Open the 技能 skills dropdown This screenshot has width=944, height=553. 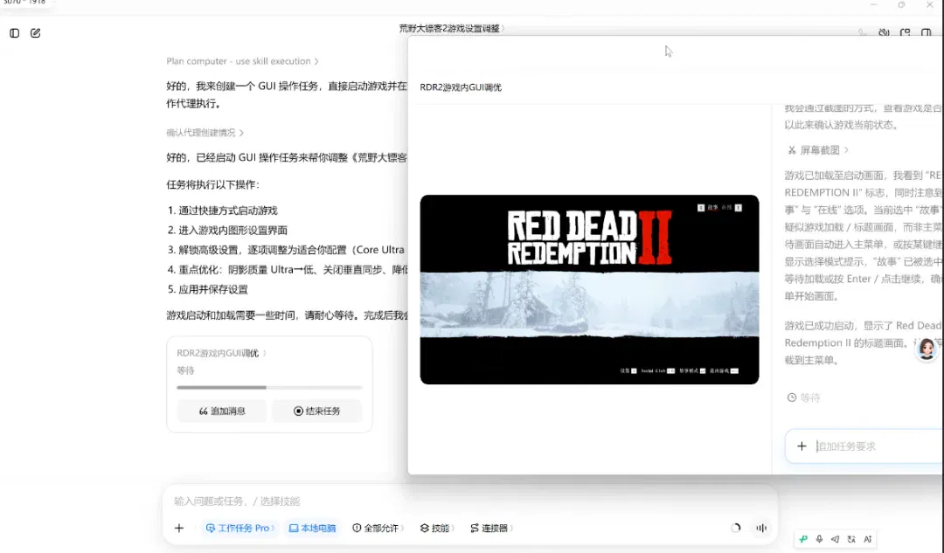(438, 528)
